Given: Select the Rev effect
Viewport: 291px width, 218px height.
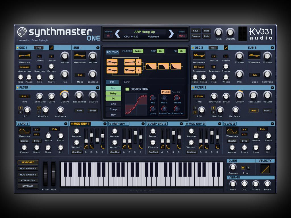Looking at the screenshot, I should click(113, 115).
